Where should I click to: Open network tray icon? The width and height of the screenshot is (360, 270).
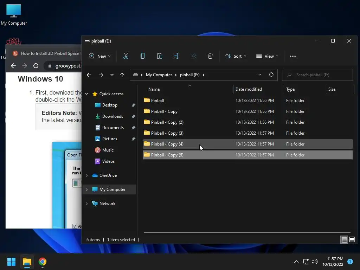point(306,262)
